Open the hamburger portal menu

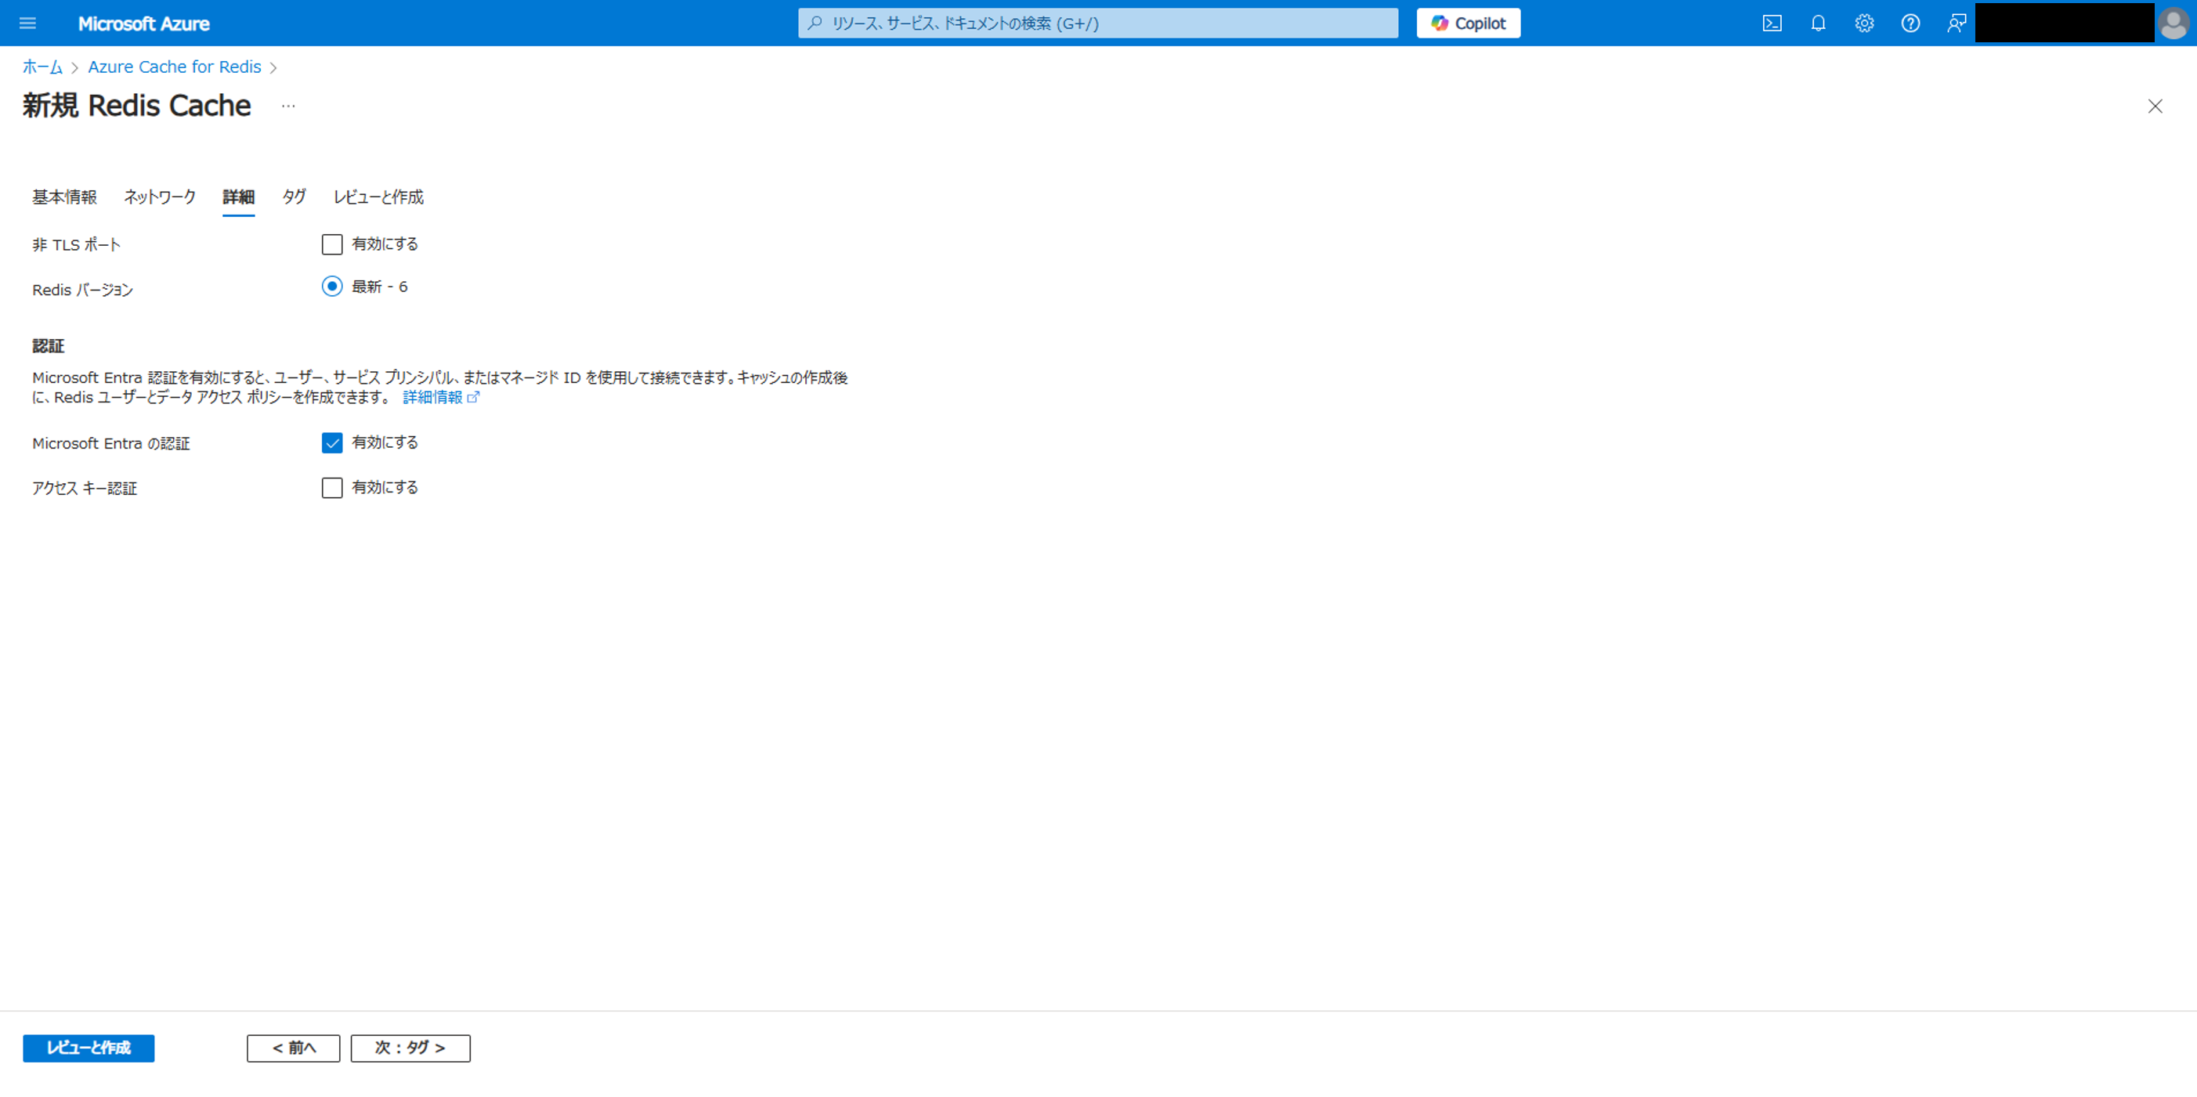point(27,23)
